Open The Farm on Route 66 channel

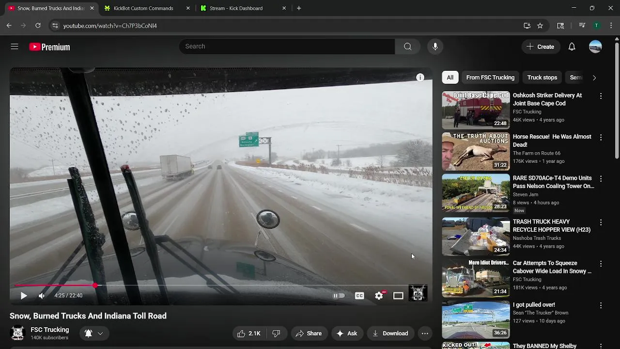[x=536, y=153]
